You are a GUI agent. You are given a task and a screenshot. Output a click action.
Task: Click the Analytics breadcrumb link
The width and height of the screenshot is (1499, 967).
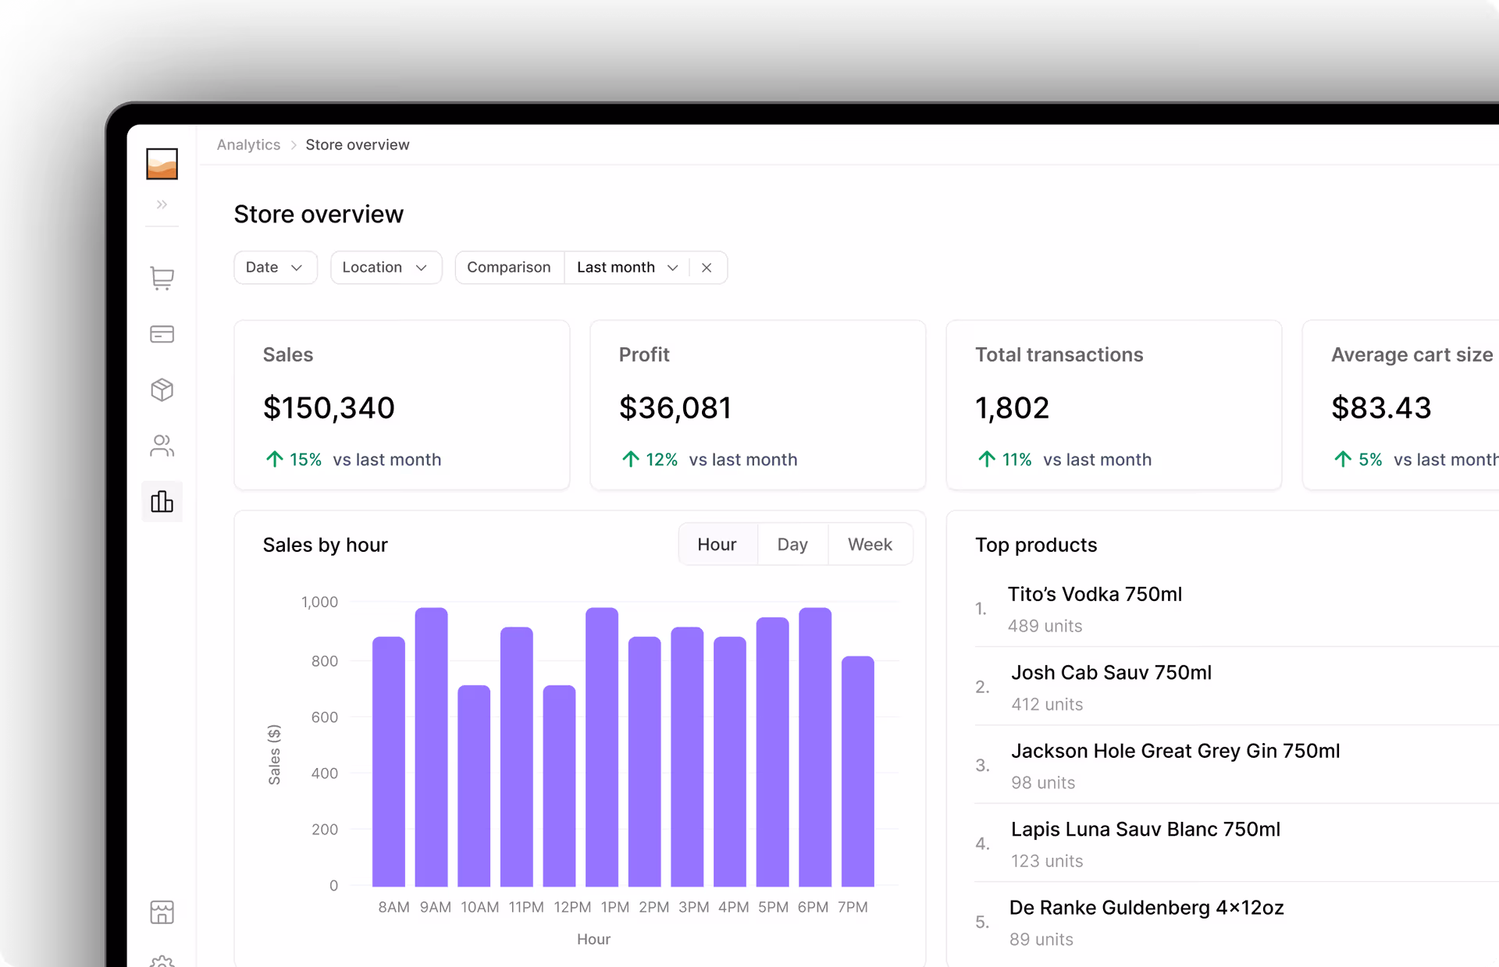click(248, 145)
